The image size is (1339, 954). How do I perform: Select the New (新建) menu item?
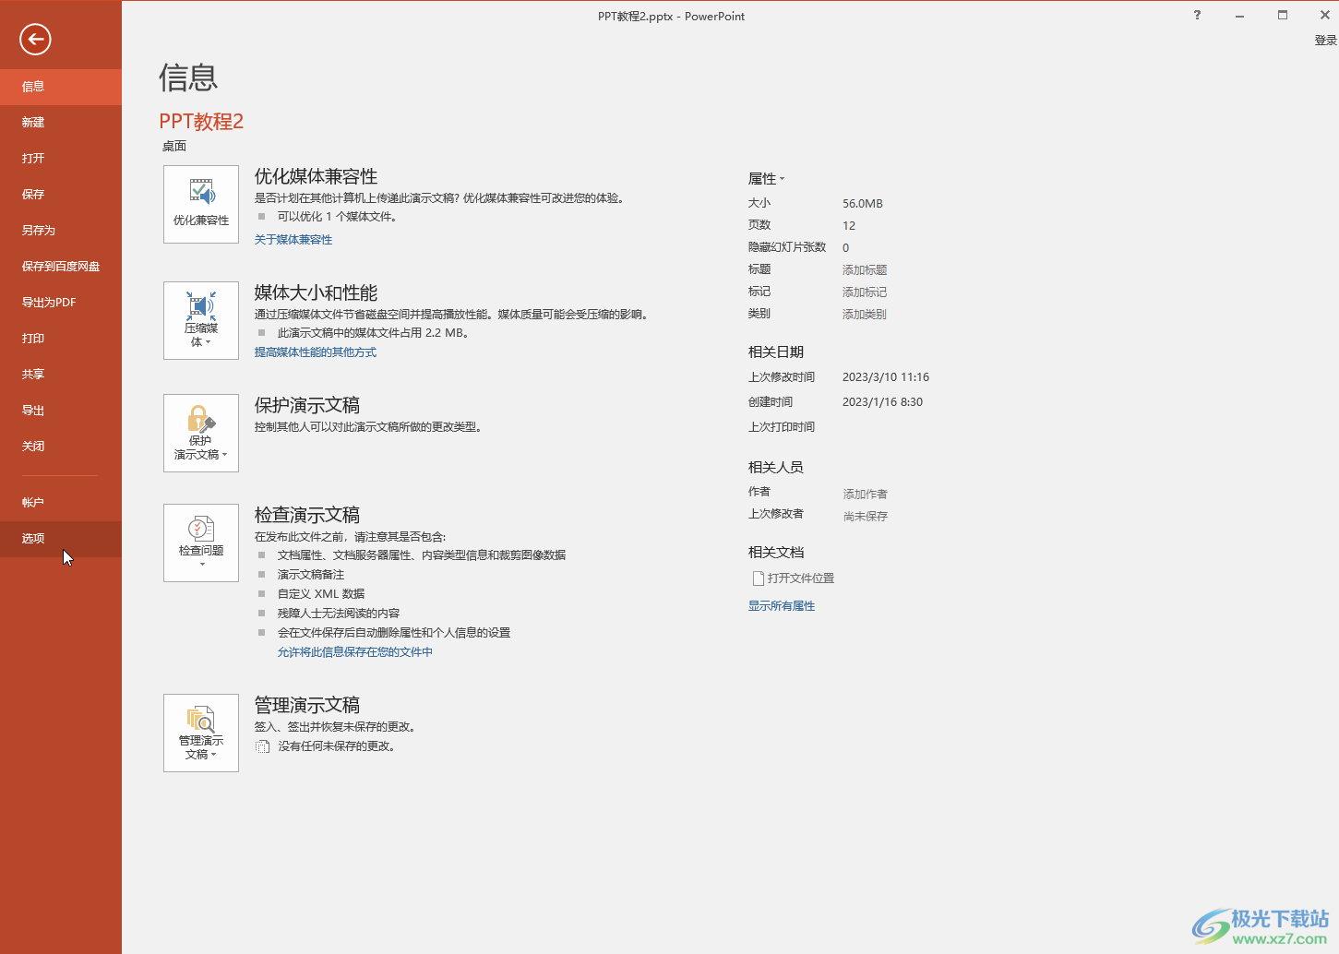(61, 123)
